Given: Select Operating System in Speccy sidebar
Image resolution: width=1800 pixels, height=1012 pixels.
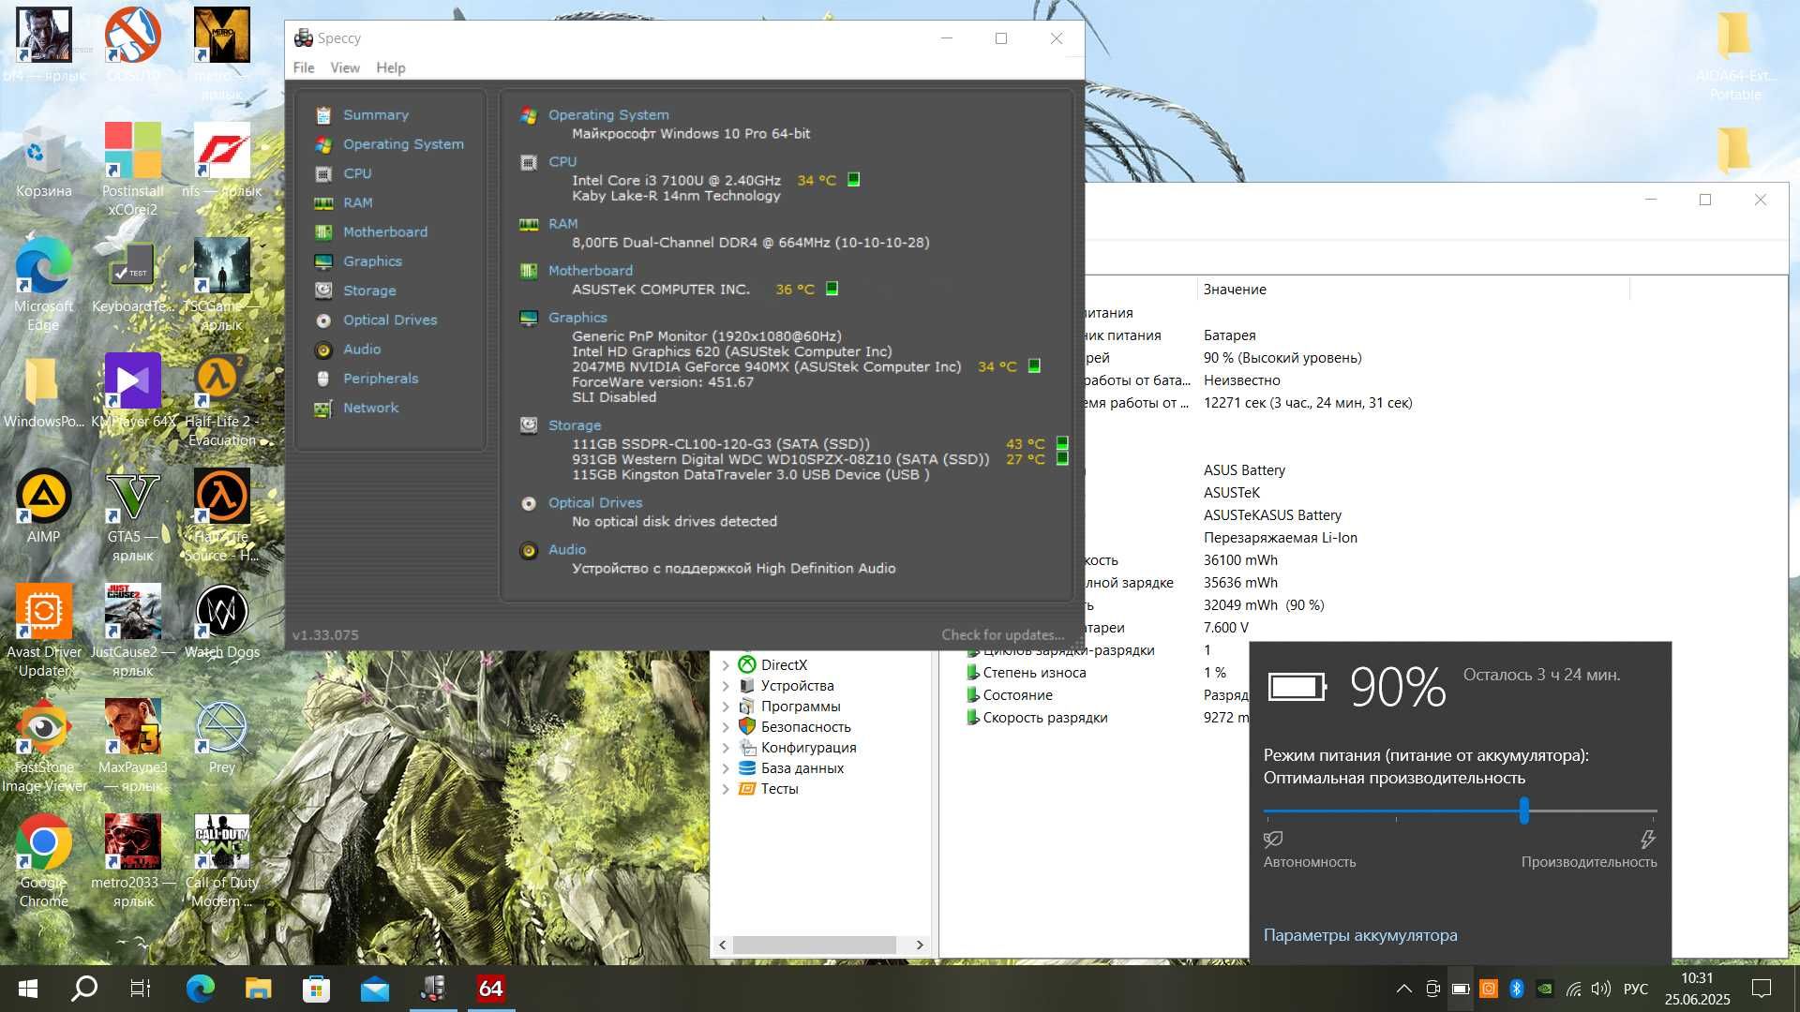Looking at the screenshot, I should click(403, 143).
